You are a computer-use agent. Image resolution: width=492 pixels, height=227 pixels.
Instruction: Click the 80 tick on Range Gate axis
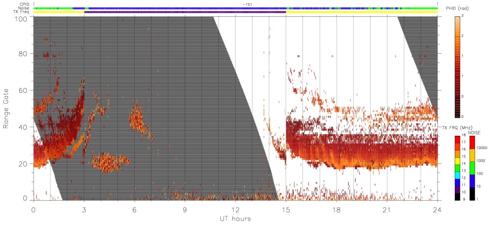[x=23, y=54]
